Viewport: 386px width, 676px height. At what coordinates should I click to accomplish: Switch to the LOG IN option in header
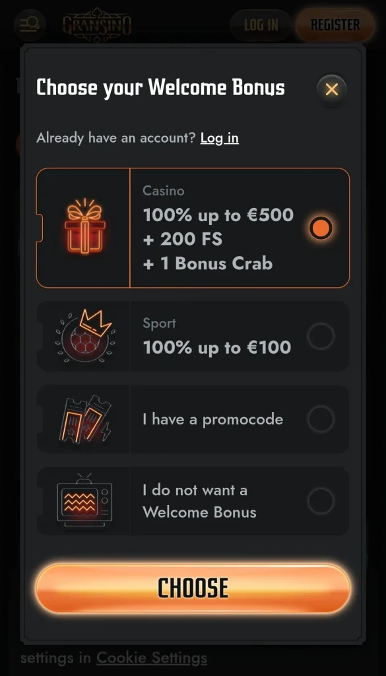(261, 25)
